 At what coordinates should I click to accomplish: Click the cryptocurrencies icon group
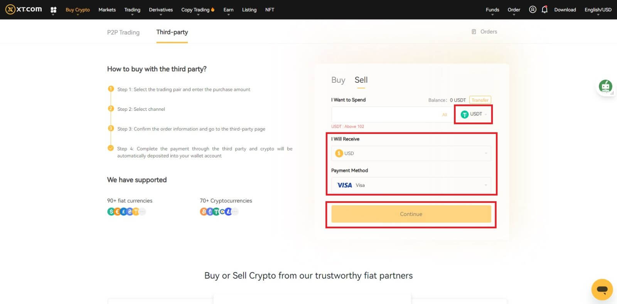point(219,212)
